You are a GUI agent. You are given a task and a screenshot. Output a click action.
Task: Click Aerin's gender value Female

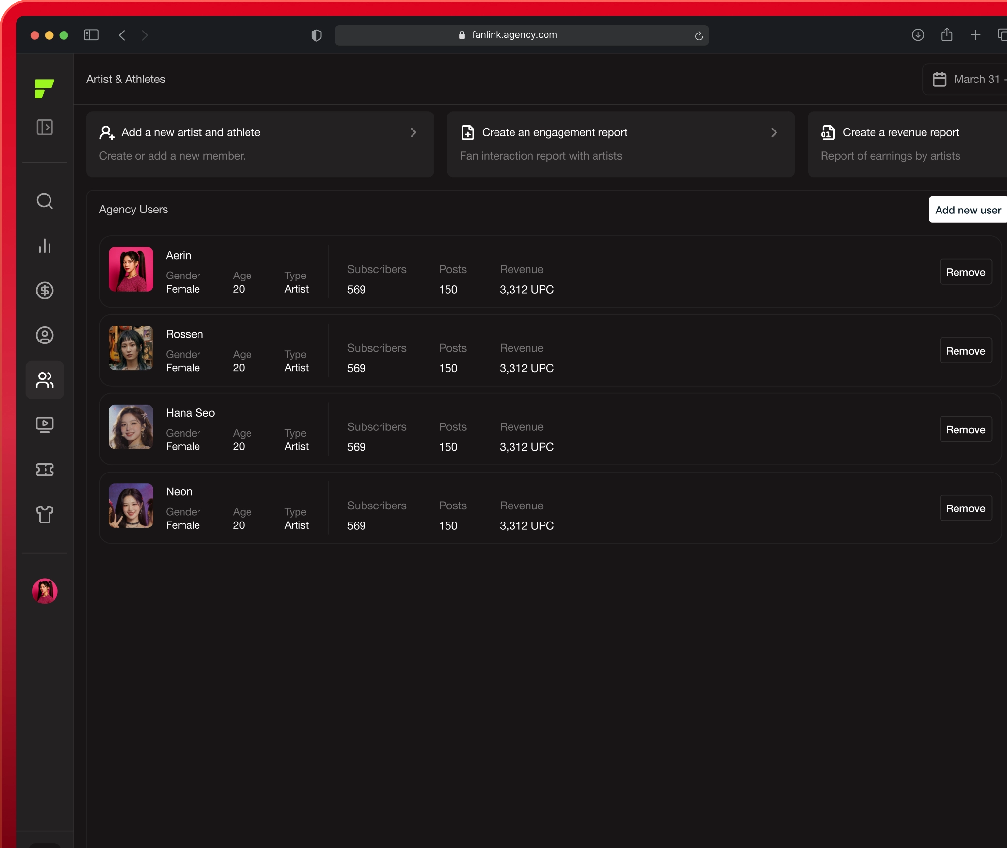[183, 289]
